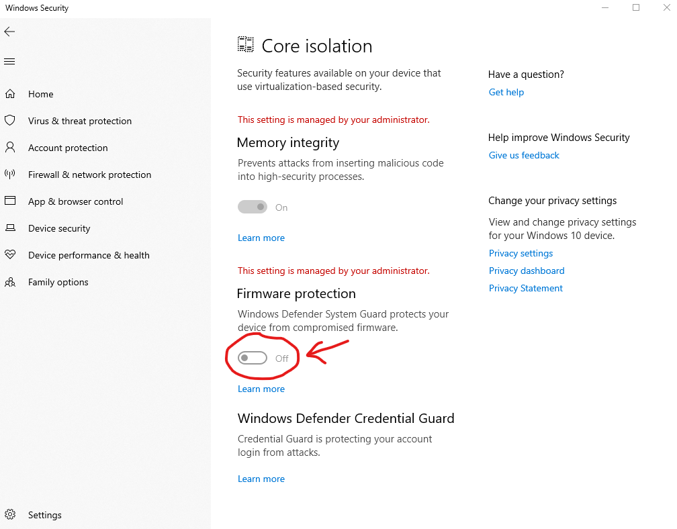Viewport: 677px width, 529px height.
Task: Open Learn more under Firmware protection
Action: pyautogui.click(x=261, y=389)
